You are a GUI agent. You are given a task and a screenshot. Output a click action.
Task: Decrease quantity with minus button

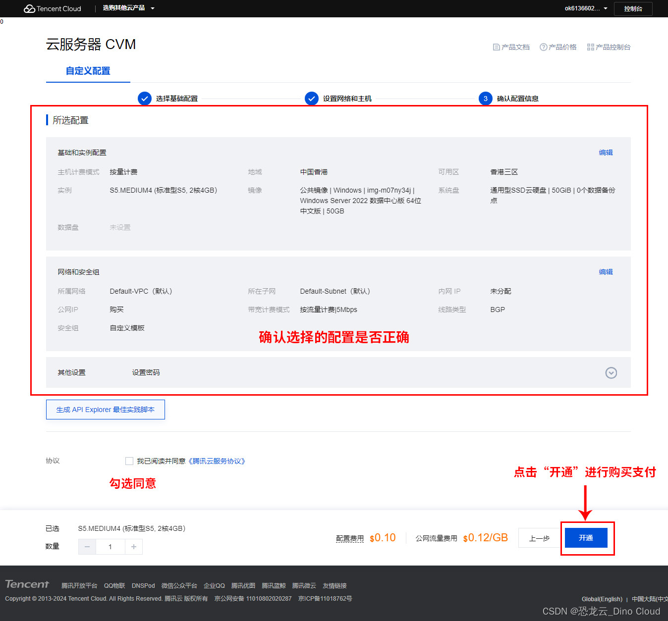pyautogui.click(x=87, y=547)
